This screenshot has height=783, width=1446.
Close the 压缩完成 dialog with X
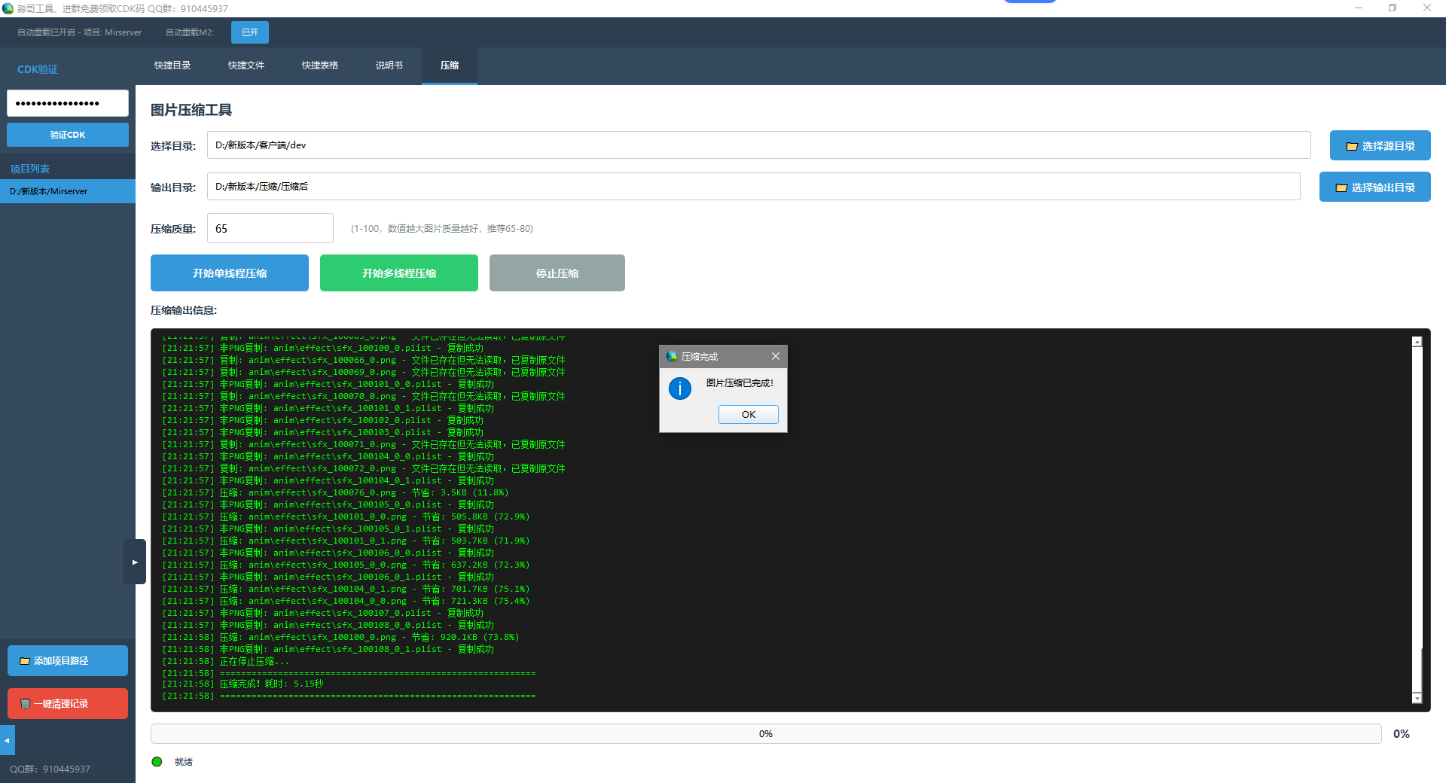pyautogui.click(x=775, y=356)
